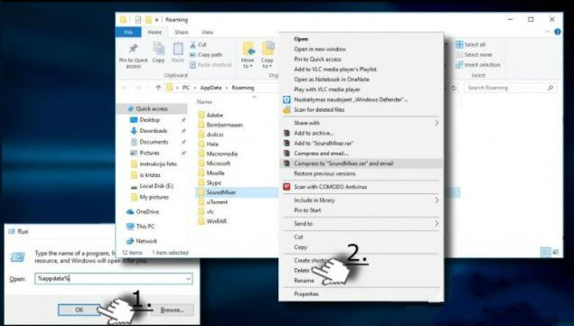
Task: Select the Bombermaaan folder
Action: [x=224, y=125]
